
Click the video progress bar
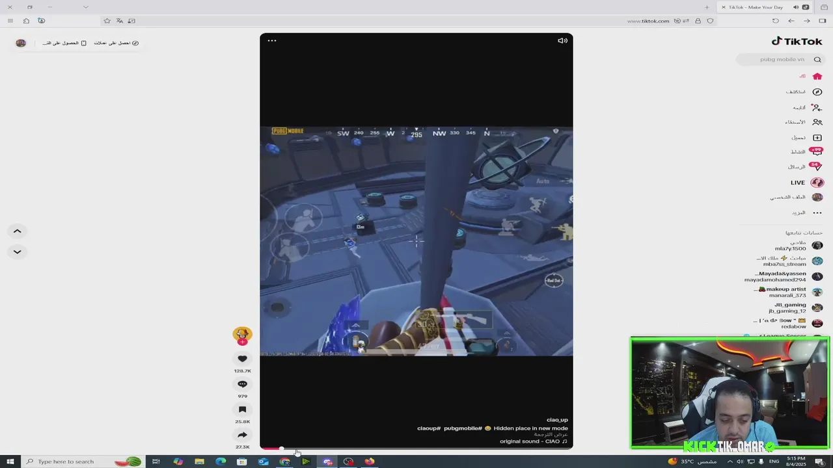coord(416,448)
